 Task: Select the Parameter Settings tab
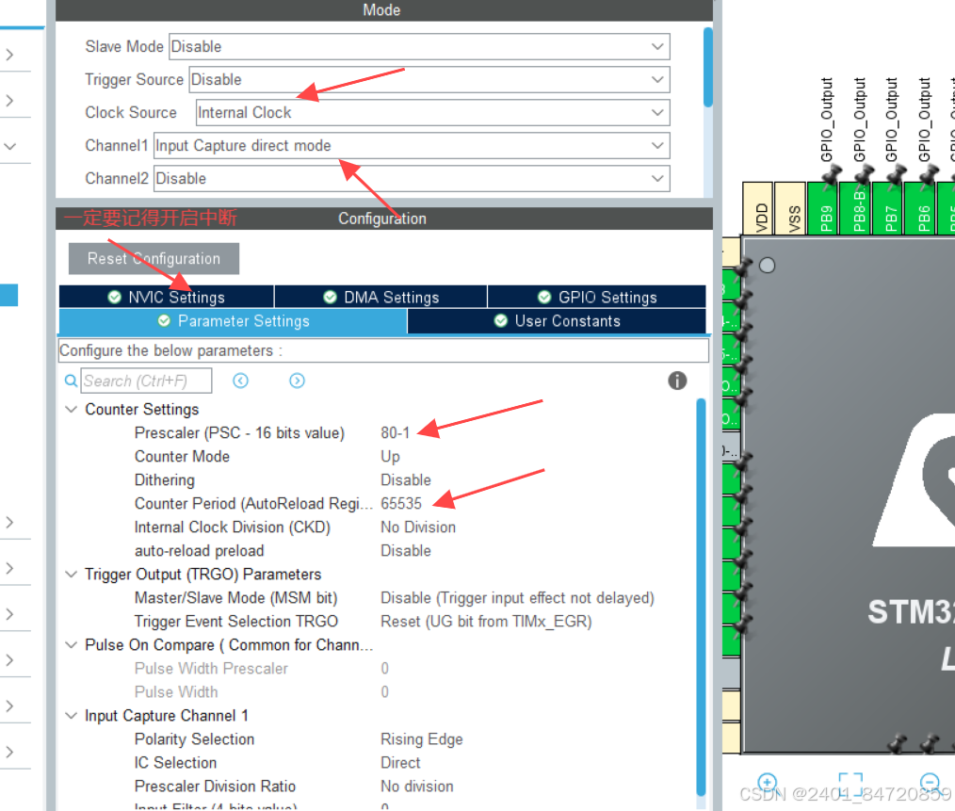click(234, 321)
